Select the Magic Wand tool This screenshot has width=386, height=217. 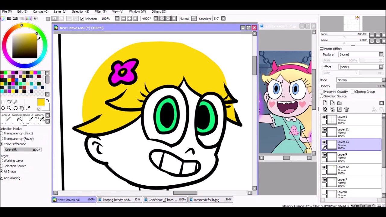coord(15,102)
